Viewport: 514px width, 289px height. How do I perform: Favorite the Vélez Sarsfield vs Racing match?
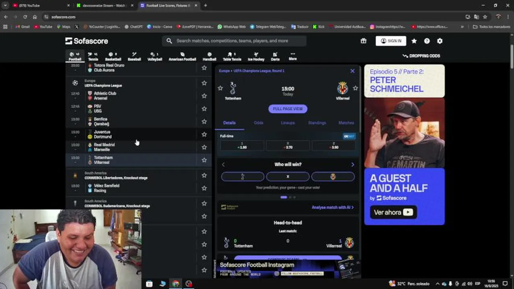pos(204,188)
